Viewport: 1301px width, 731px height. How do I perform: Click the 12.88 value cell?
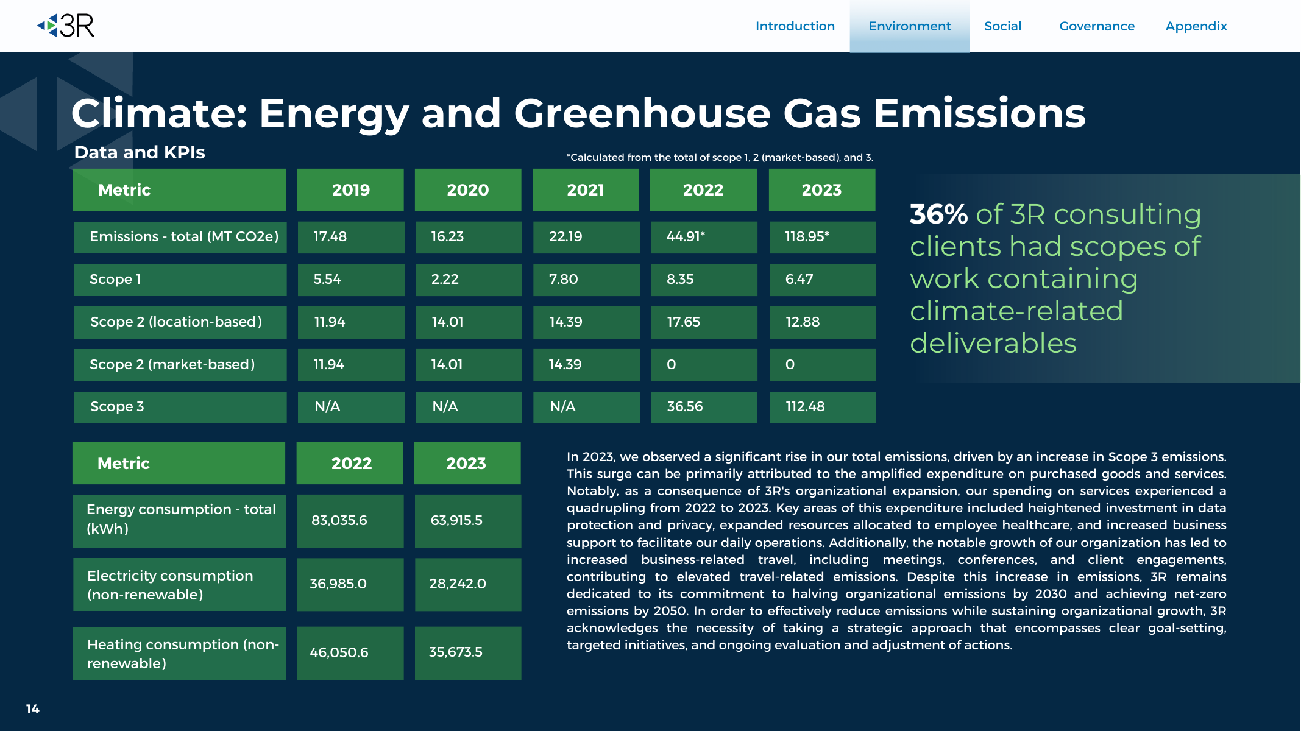(822, 322)
